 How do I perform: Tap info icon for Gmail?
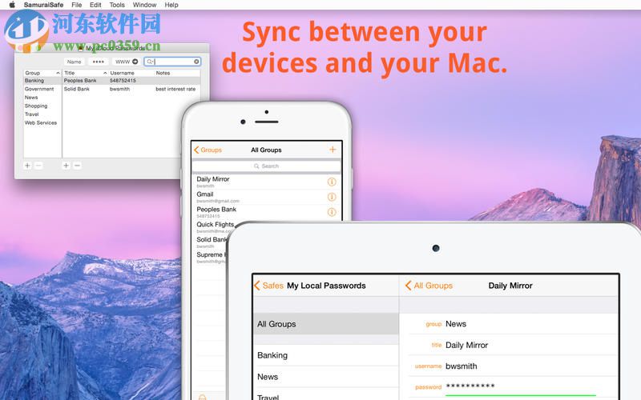click(332, 197)
